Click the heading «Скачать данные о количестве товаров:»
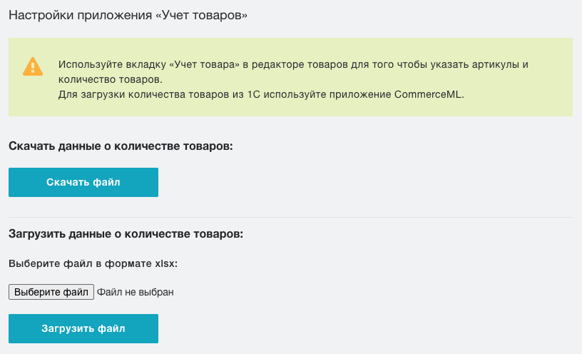The image size is (582, 354). 121,146
